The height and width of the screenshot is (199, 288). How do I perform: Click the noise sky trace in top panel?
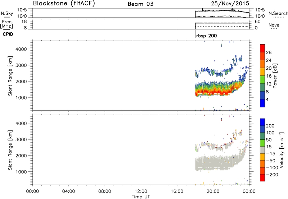[222, 11]
